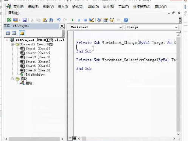
Task: Click the Break pause toolbar icon
Action: [x=79, y=20]
